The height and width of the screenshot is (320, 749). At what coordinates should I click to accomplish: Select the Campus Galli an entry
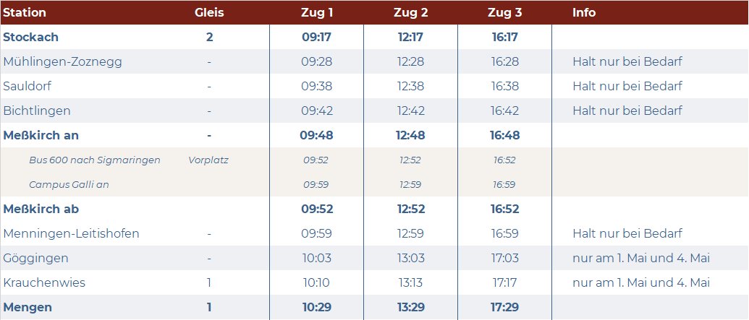tap(69, 185)
